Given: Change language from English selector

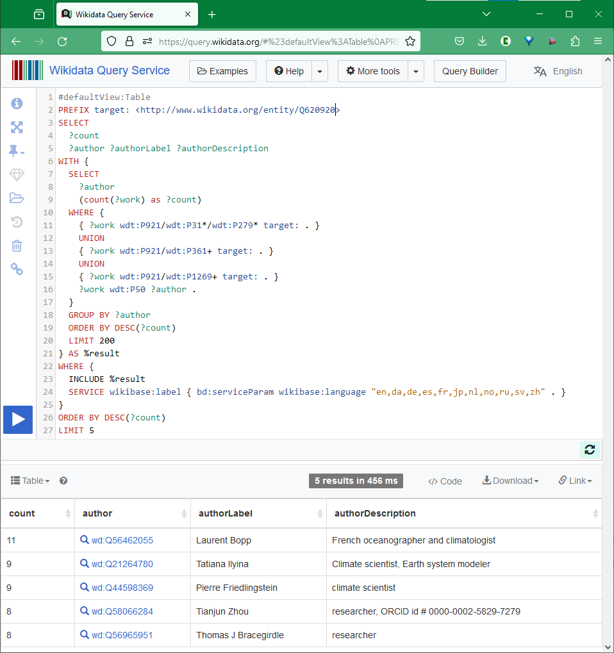Looking at the screenshot, I should pos(558,71).
